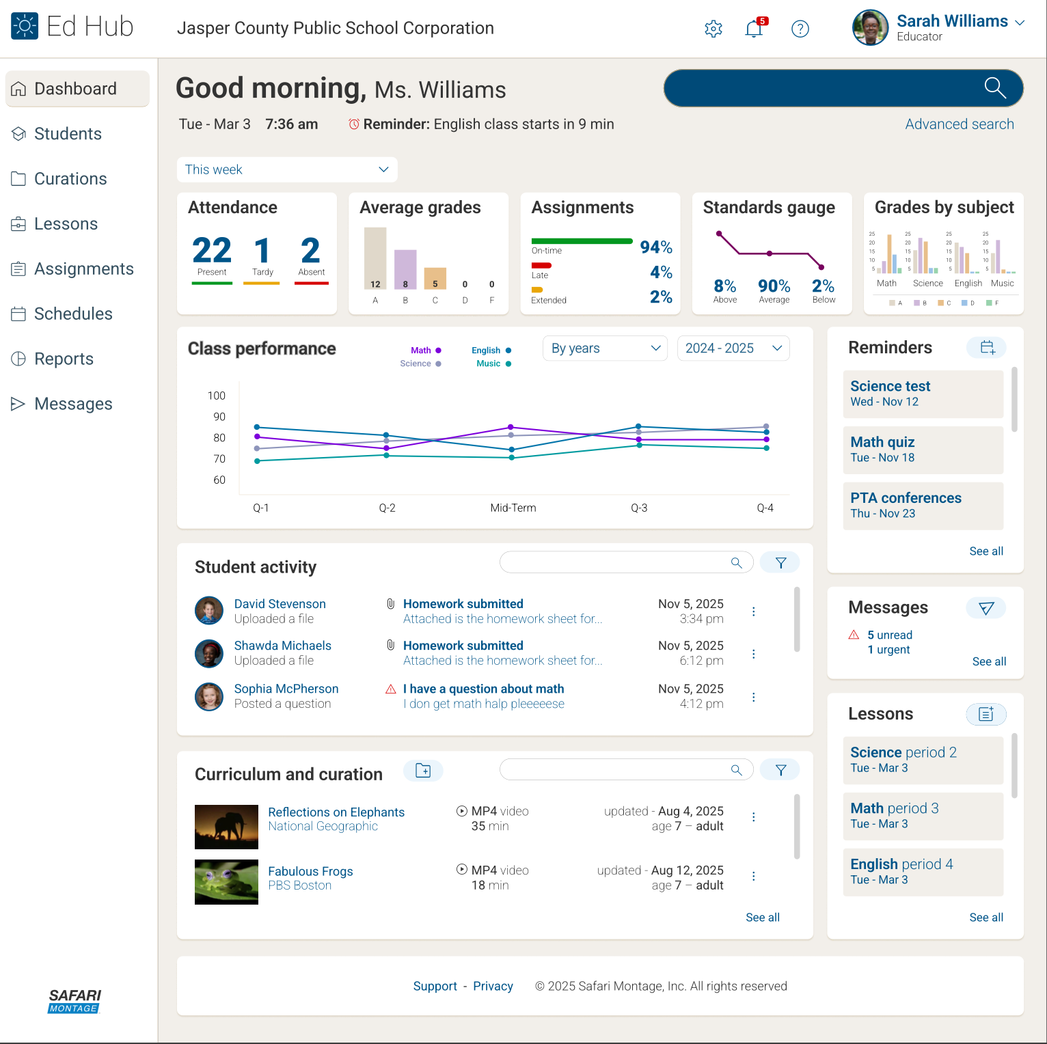Go to Students in the sidebar
Viewport: 1047px width, 1044px height.
[x=68, y=134]
